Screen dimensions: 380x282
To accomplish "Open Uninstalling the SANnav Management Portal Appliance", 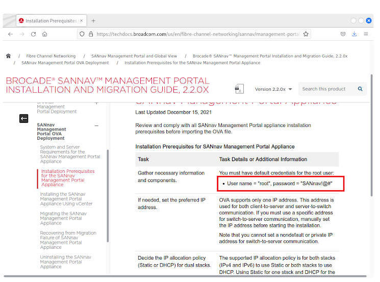I will click(65, 262).
